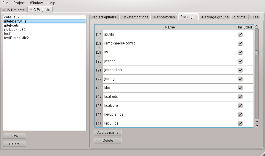Switch to the Scripts tab
The image size is (265, 156).
tap(240, 17)
